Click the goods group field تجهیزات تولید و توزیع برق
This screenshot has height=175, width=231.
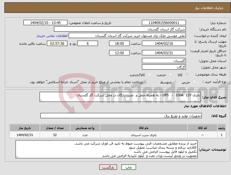click(x=121, y=116)
